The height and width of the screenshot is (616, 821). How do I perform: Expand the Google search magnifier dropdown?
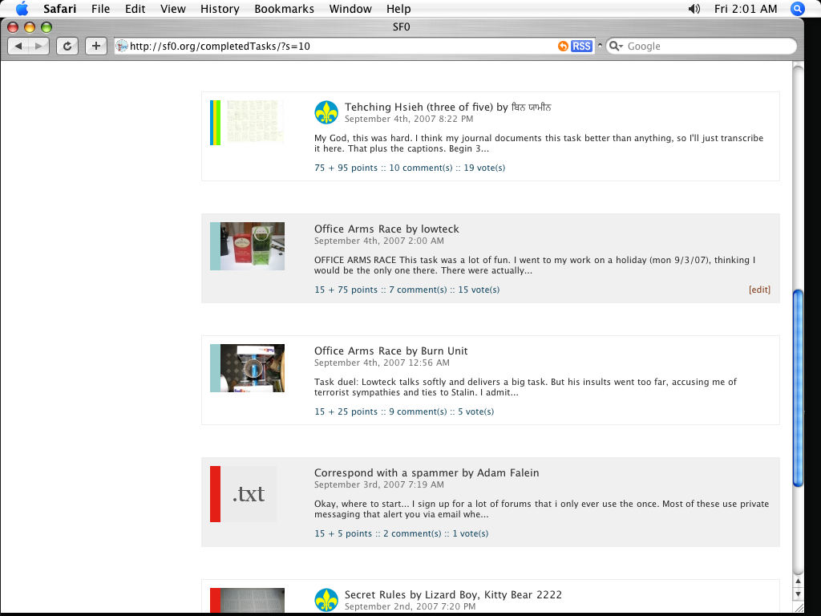point(616,47)
